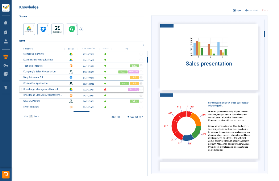The image size is (279, 181).
Task: Click Sales presentation title slide preview
Action: point(209,57)
